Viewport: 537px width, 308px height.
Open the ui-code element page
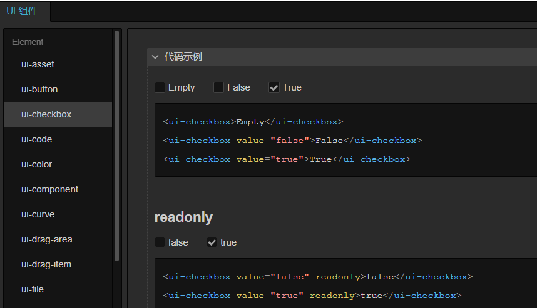click(x=36, y=139)
